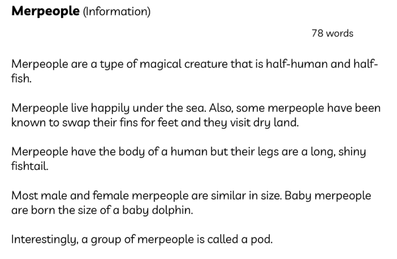
Task: Click the word "pod." ending the passage
Action: 262,239
